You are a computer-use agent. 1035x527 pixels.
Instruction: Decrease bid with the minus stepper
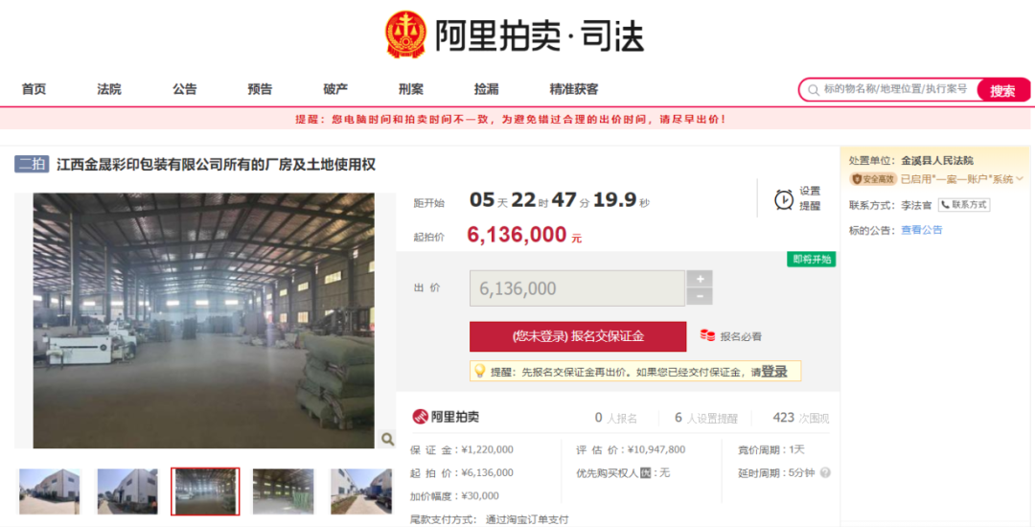tap(700, 297)
